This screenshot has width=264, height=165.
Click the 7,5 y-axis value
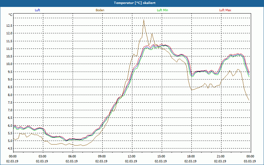pyautogui.click(x=10, y=102)
